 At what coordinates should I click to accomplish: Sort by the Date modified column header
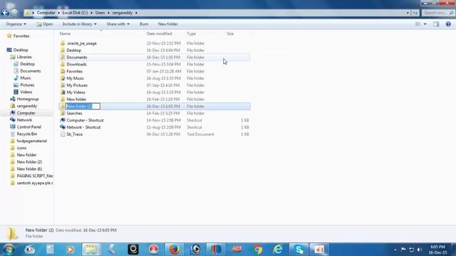(160, 33)
